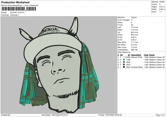Click the 'St.' column header
The width and height of the screenshot is (166, 117).
129,55
